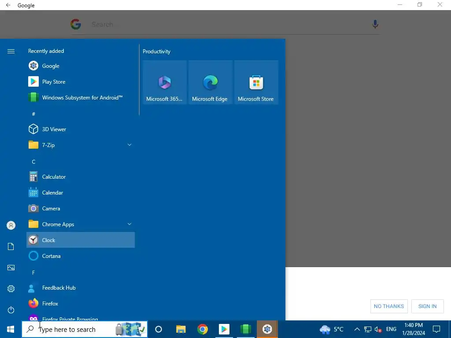Open the 7-Zip folder entry

(81, 145)
